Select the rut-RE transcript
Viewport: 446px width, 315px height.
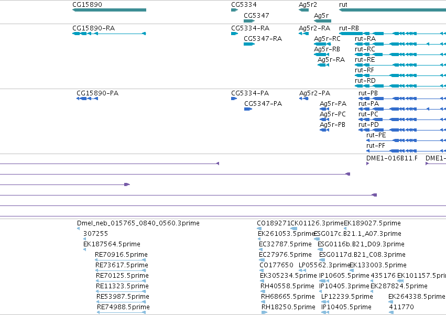(x=400, y=65)
